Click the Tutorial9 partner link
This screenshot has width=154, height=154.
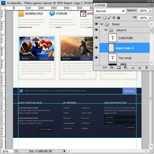pyautogui.click(x=66, y=108)
